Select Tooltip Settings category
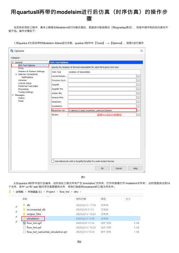 tap(26, 92)
